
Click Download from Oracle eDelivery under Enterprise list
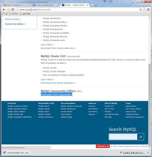click(58, 48)
